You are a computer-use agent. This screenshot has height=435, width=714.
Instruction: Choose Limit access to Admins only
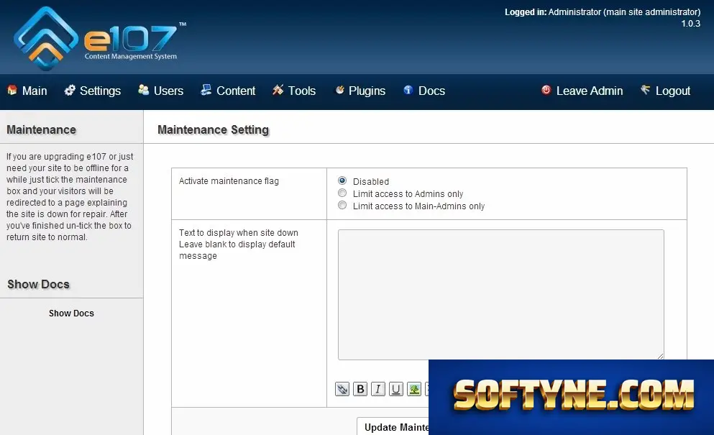pyautogui.click(x=342, y=193)
